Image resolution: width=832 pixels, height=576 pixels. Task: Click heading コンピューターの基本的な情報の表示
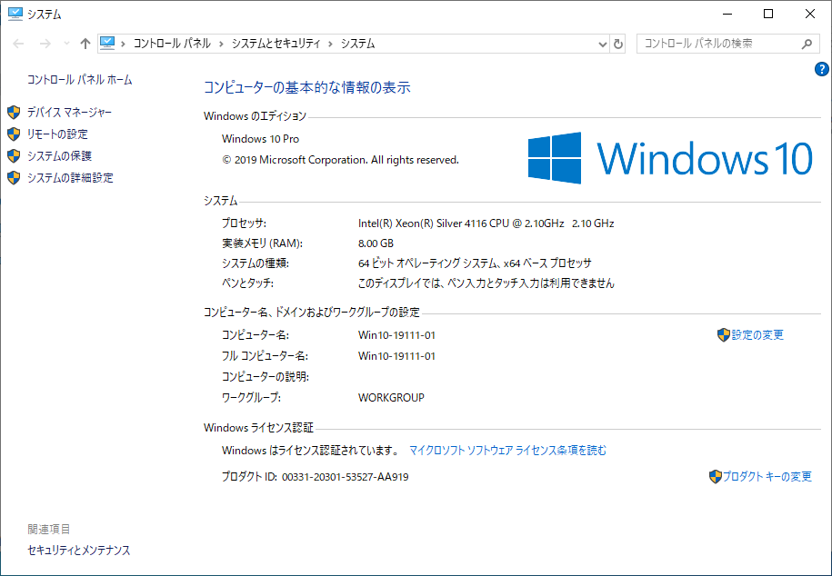pos(307,87)
